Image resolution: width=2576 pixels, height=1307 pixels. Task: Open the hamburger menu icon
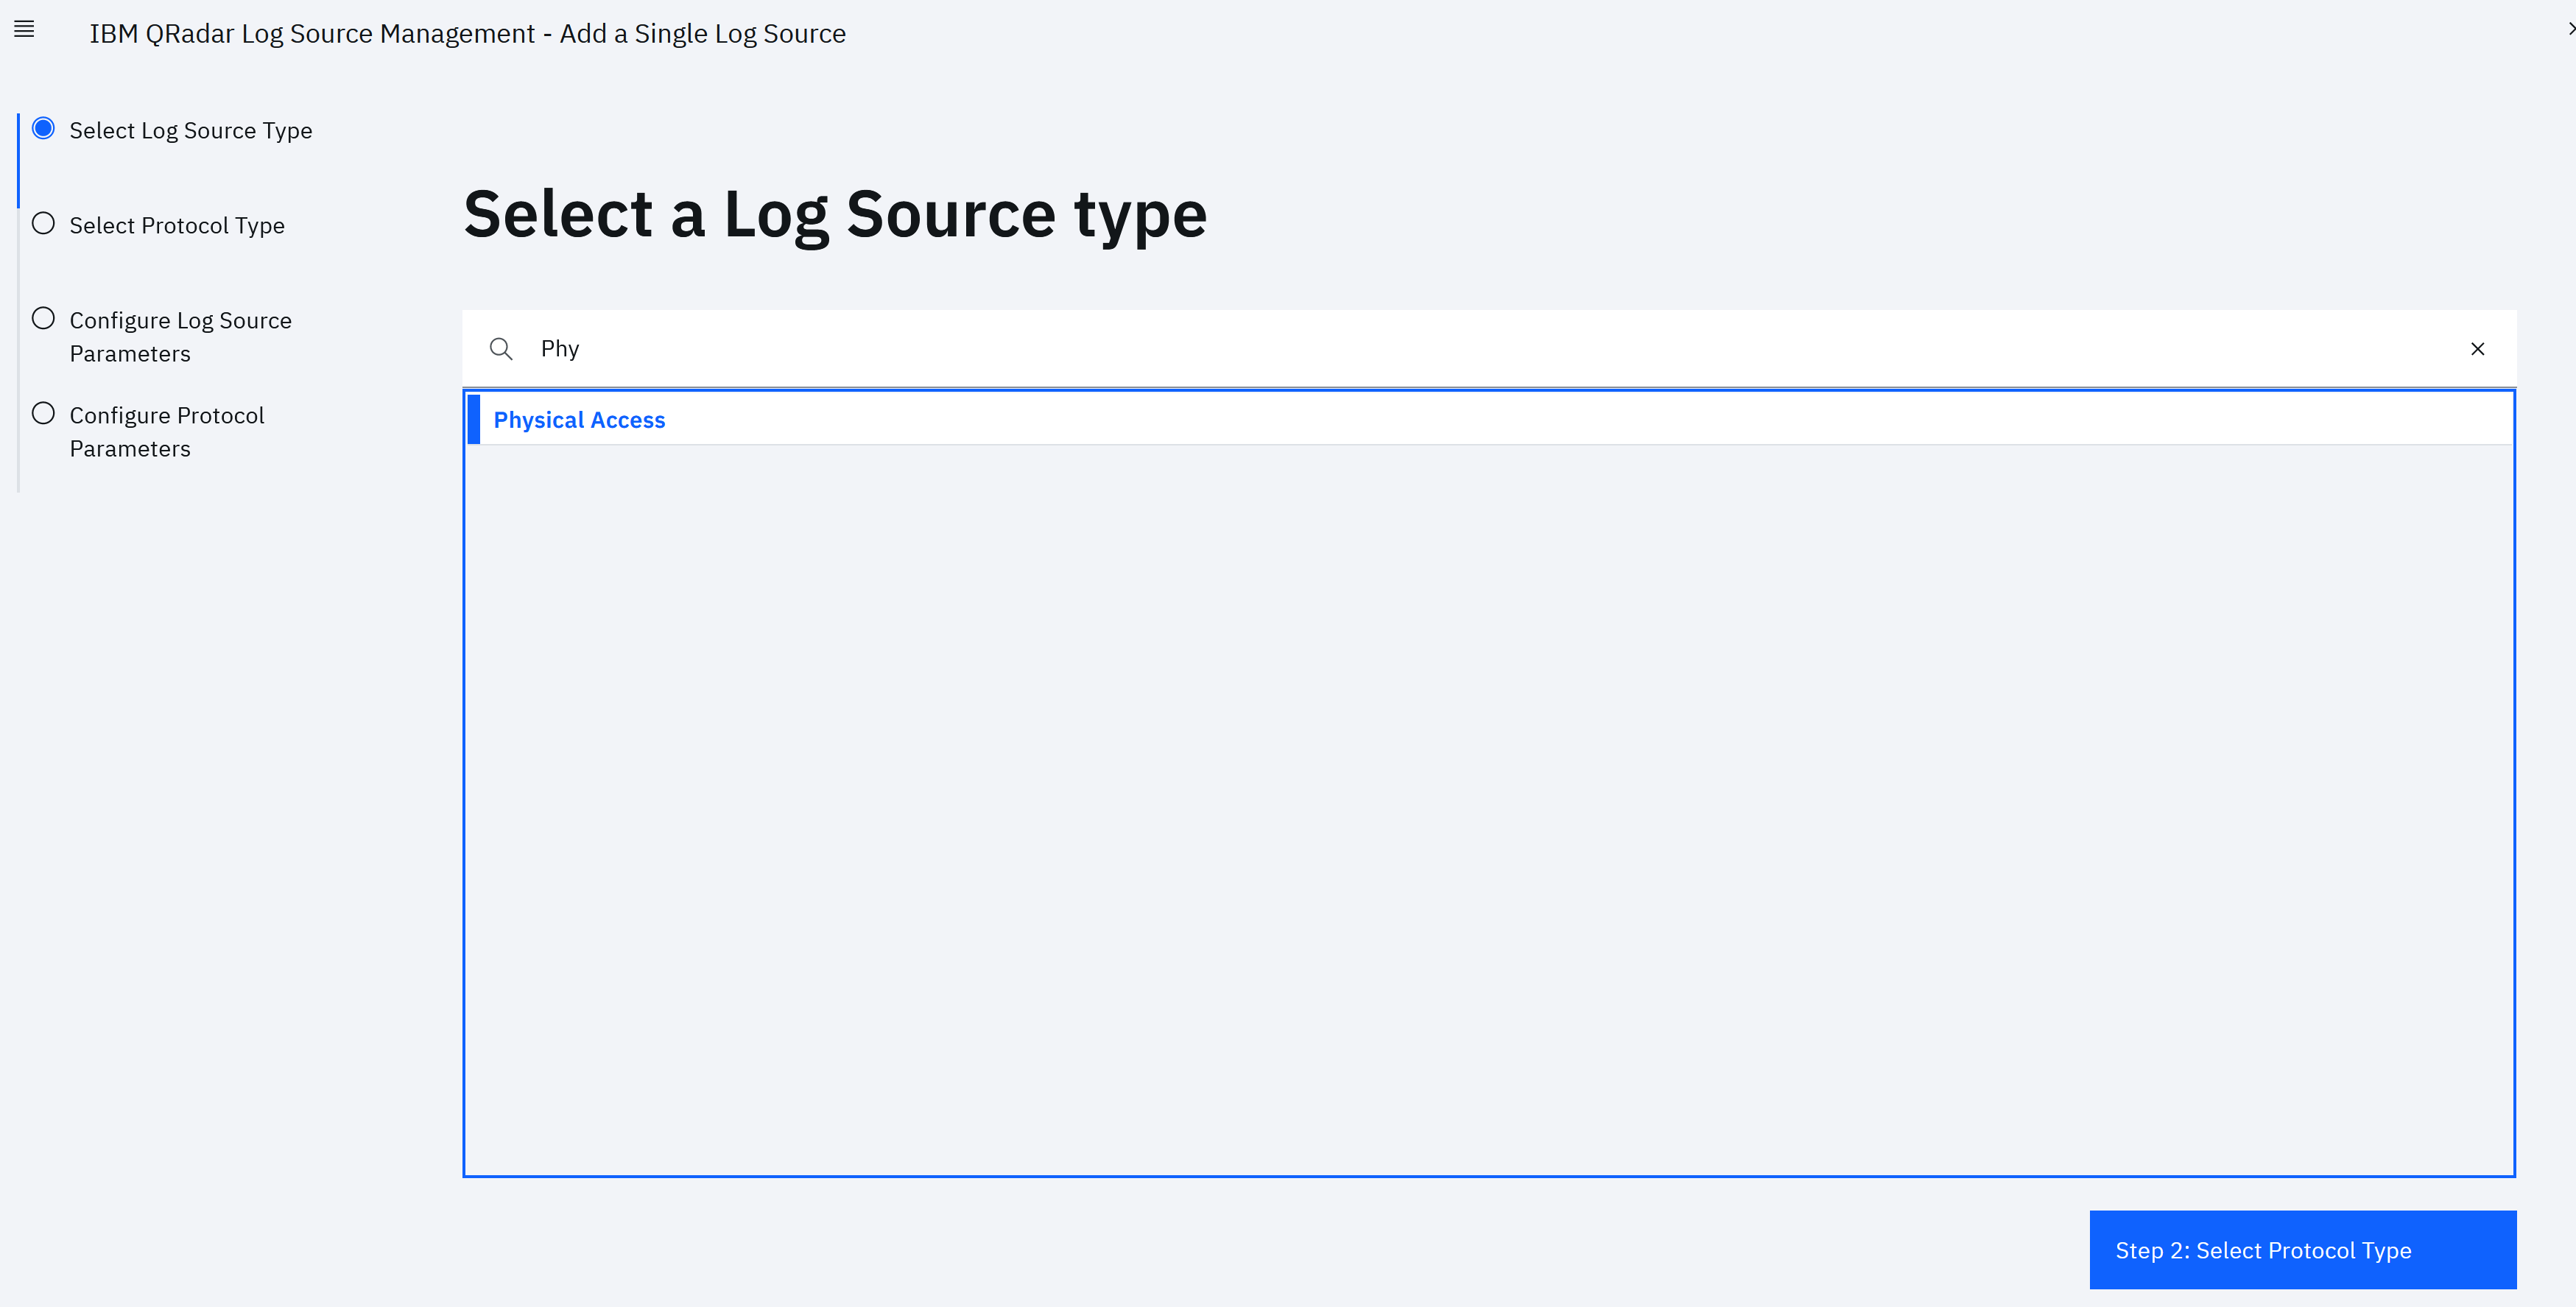(x=24, y=30)
